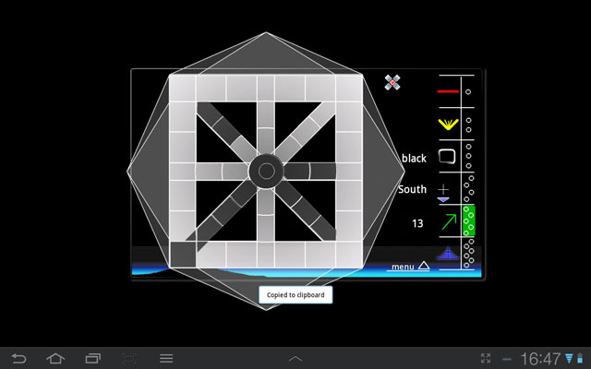The image size is (591, 369).
Task: Tap the center circle of the wheel
Action: pyautogui.click(x=267, y=172)
